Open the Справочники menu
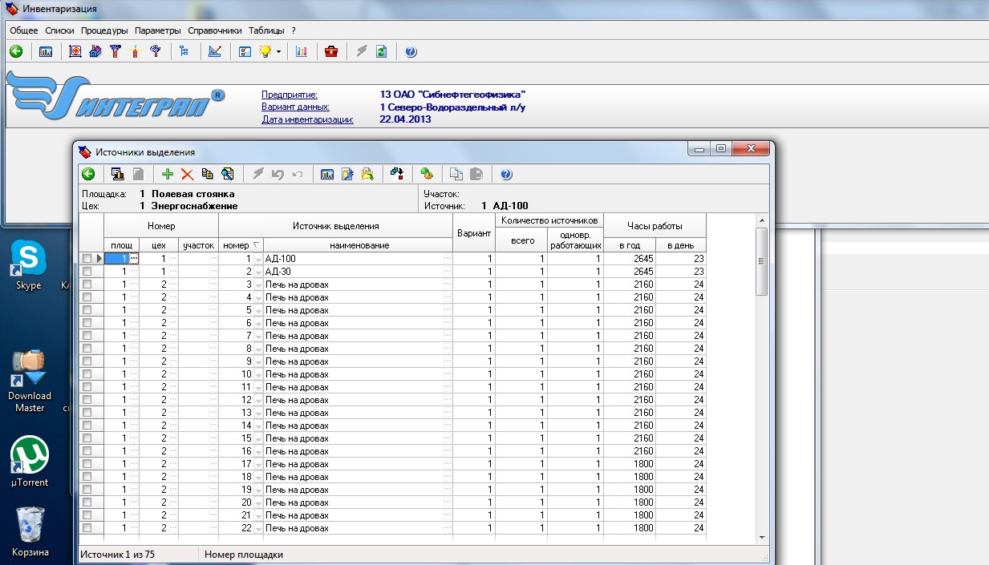Image resolution: width=989 pixels, height=565 pixels. (x=214, y=30)
